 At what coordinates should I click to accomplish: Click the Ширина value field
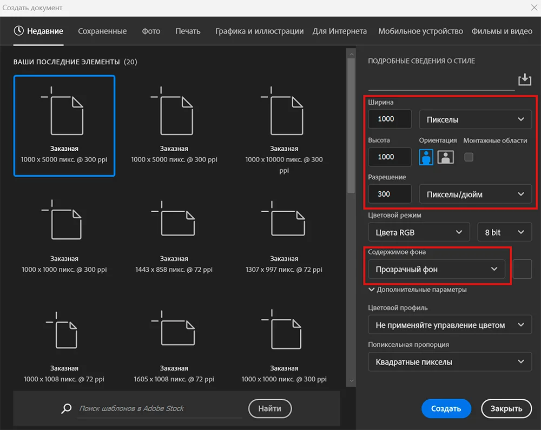[390, 119]
